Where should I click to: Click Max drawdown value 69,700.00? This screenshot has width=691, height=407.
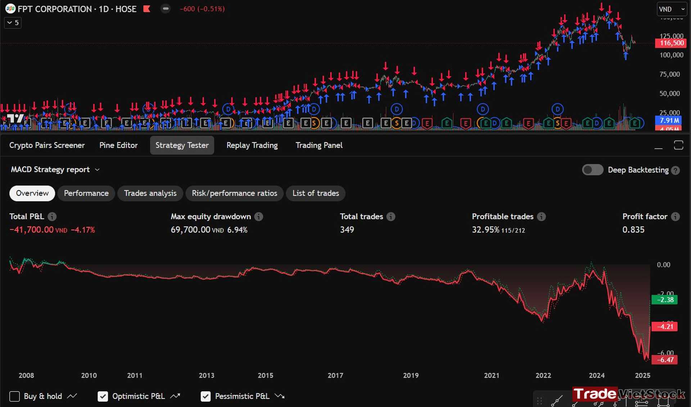pos(190,230)
